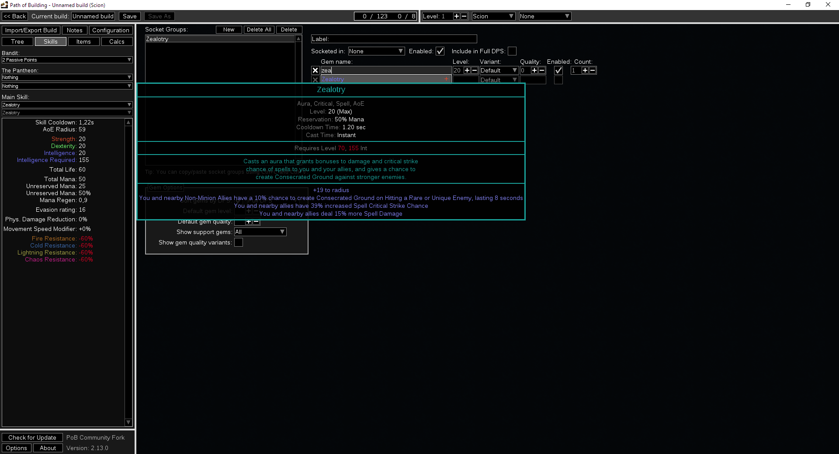Open the first gem Variant dropdown
This screenshot has height=454, width=839.
499,70
